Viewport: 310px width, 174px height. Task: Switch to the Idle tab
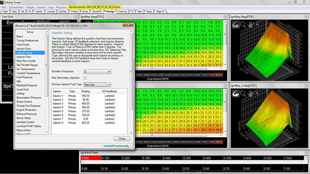(22, 11)
